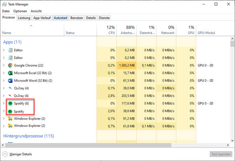
Task: Select the Microsoft Word (32 Bit) (2) name
Action: pyautogui.click(x=33, y=80)
